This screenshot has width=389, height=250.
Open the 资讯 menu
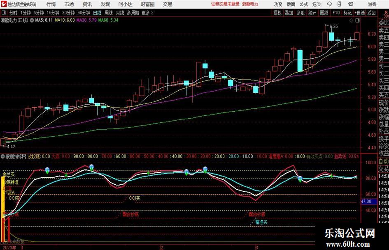[87, 4]
